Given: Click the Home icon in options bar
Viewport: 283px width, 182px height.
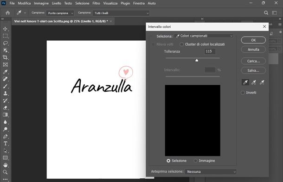Looking at the screenshot, I should pyautogui.click(x=8, y=13).
